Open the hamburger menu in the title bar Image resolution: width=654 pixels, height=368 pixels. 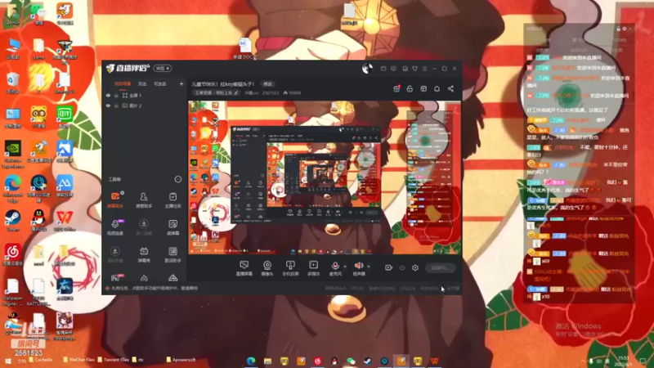pyautogui.click(x=424, y=69)
